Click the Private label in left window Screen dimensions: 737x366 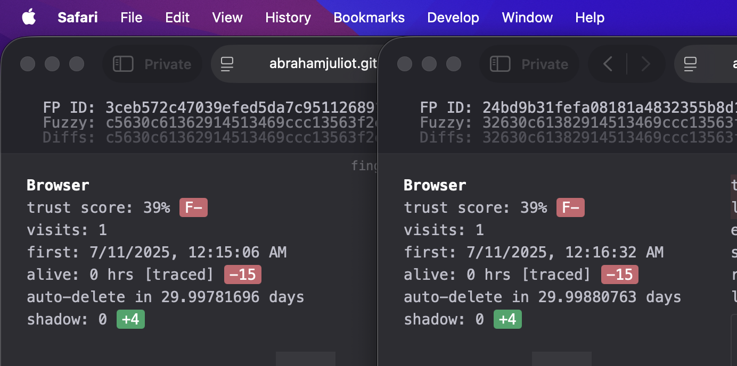[168, 64]
